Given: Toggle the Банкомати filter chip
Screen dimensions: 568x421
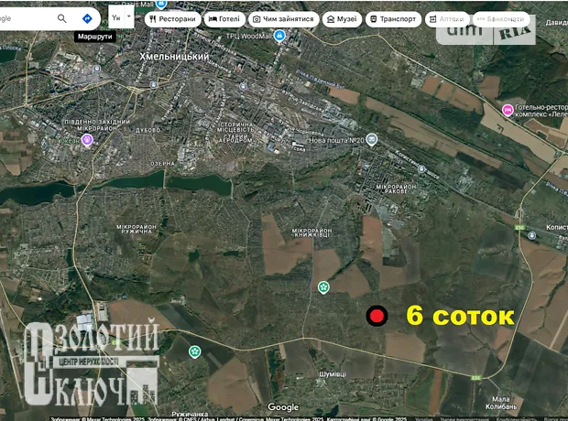Looking at the screenshot, I should [500, 18].
